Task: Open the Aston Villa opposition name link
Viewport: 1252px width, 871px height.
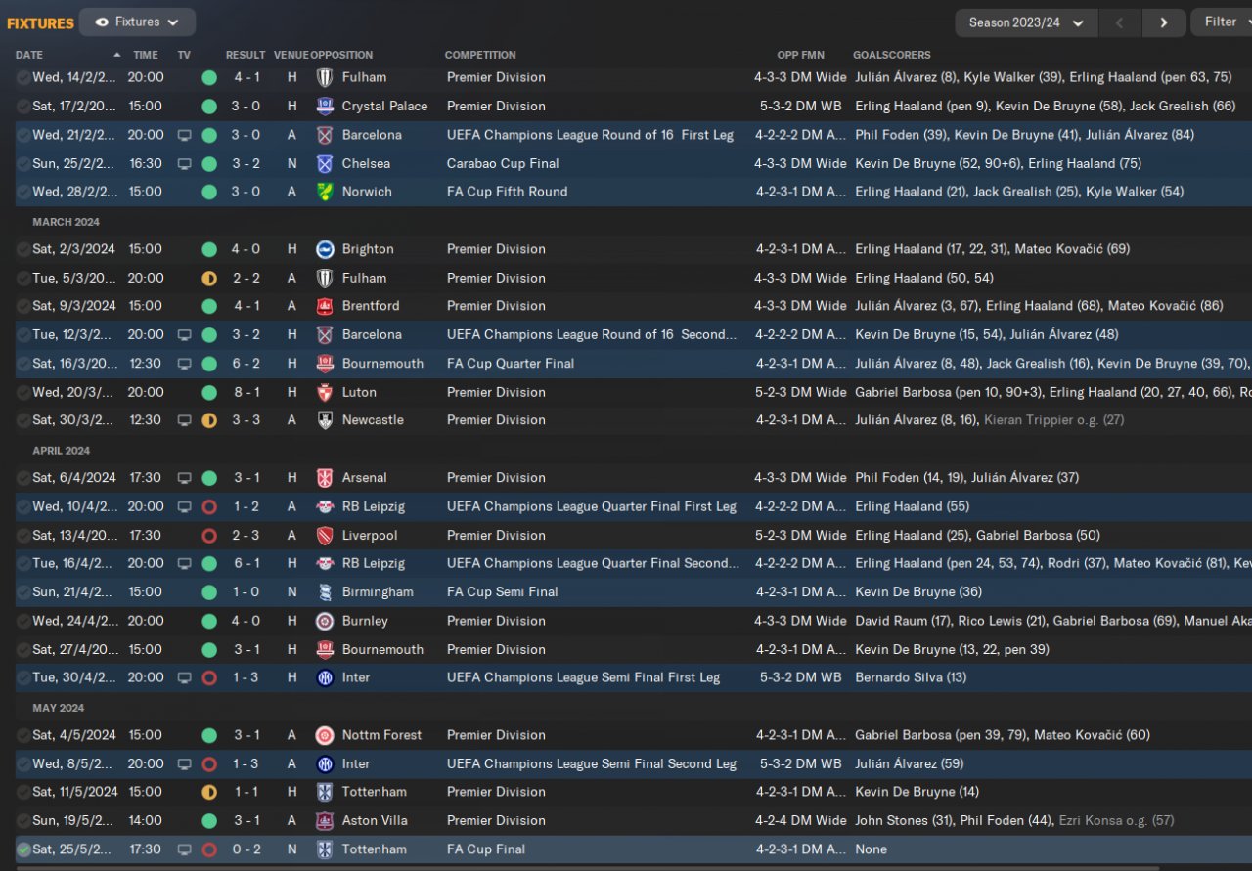Action: (x=375, y=821)
